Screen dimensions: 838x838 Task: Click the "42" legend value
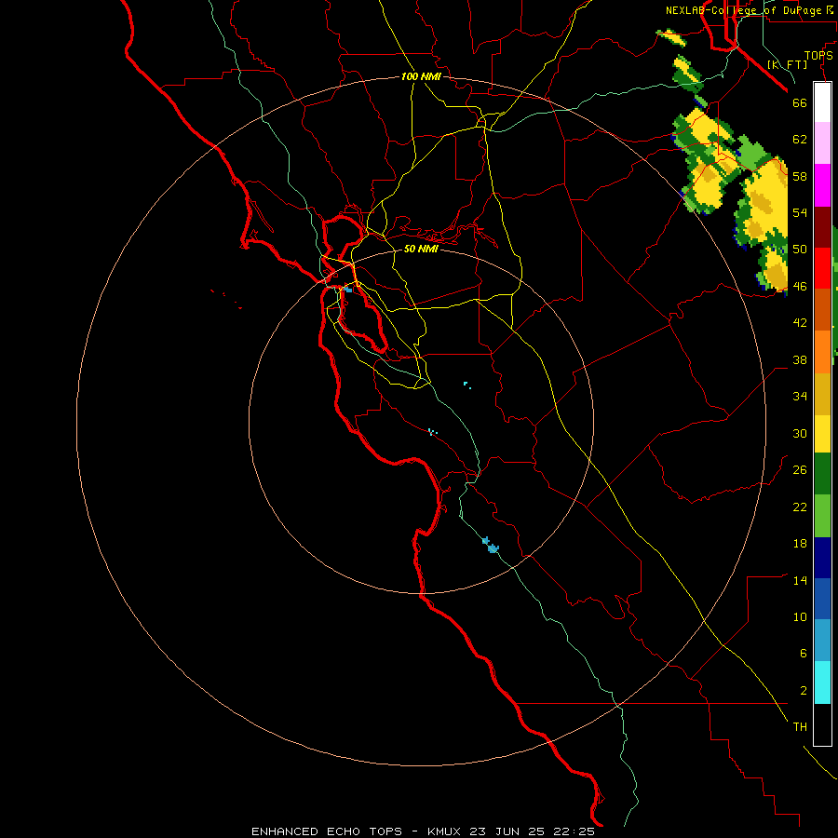click(800, 323)
